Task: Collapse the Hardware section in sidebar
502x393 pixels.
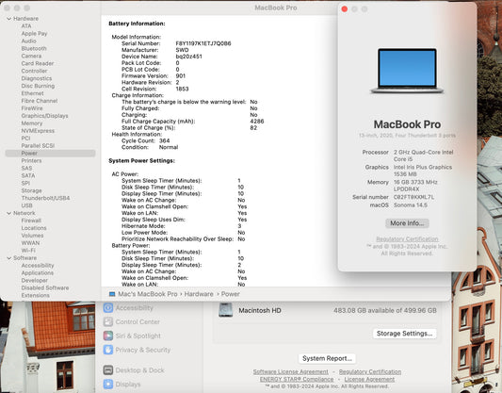Action: [x=9, y=19]
